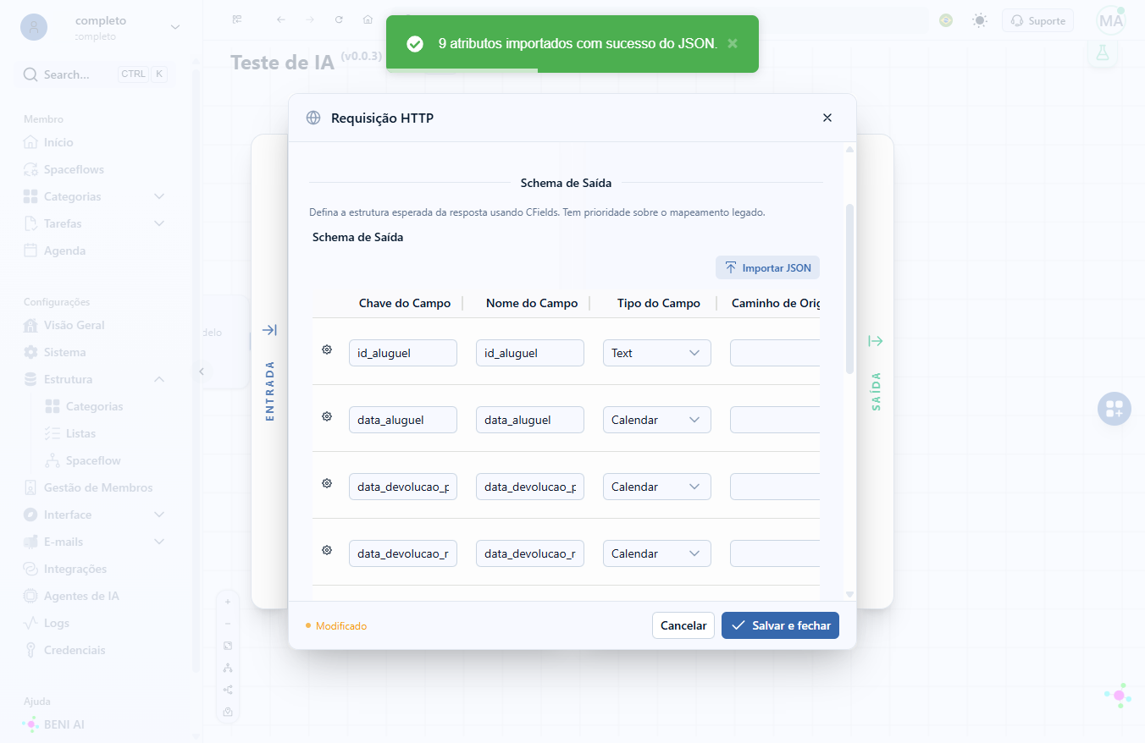
Task: Open the Agenda calendar item
Action: coord(54,250)
